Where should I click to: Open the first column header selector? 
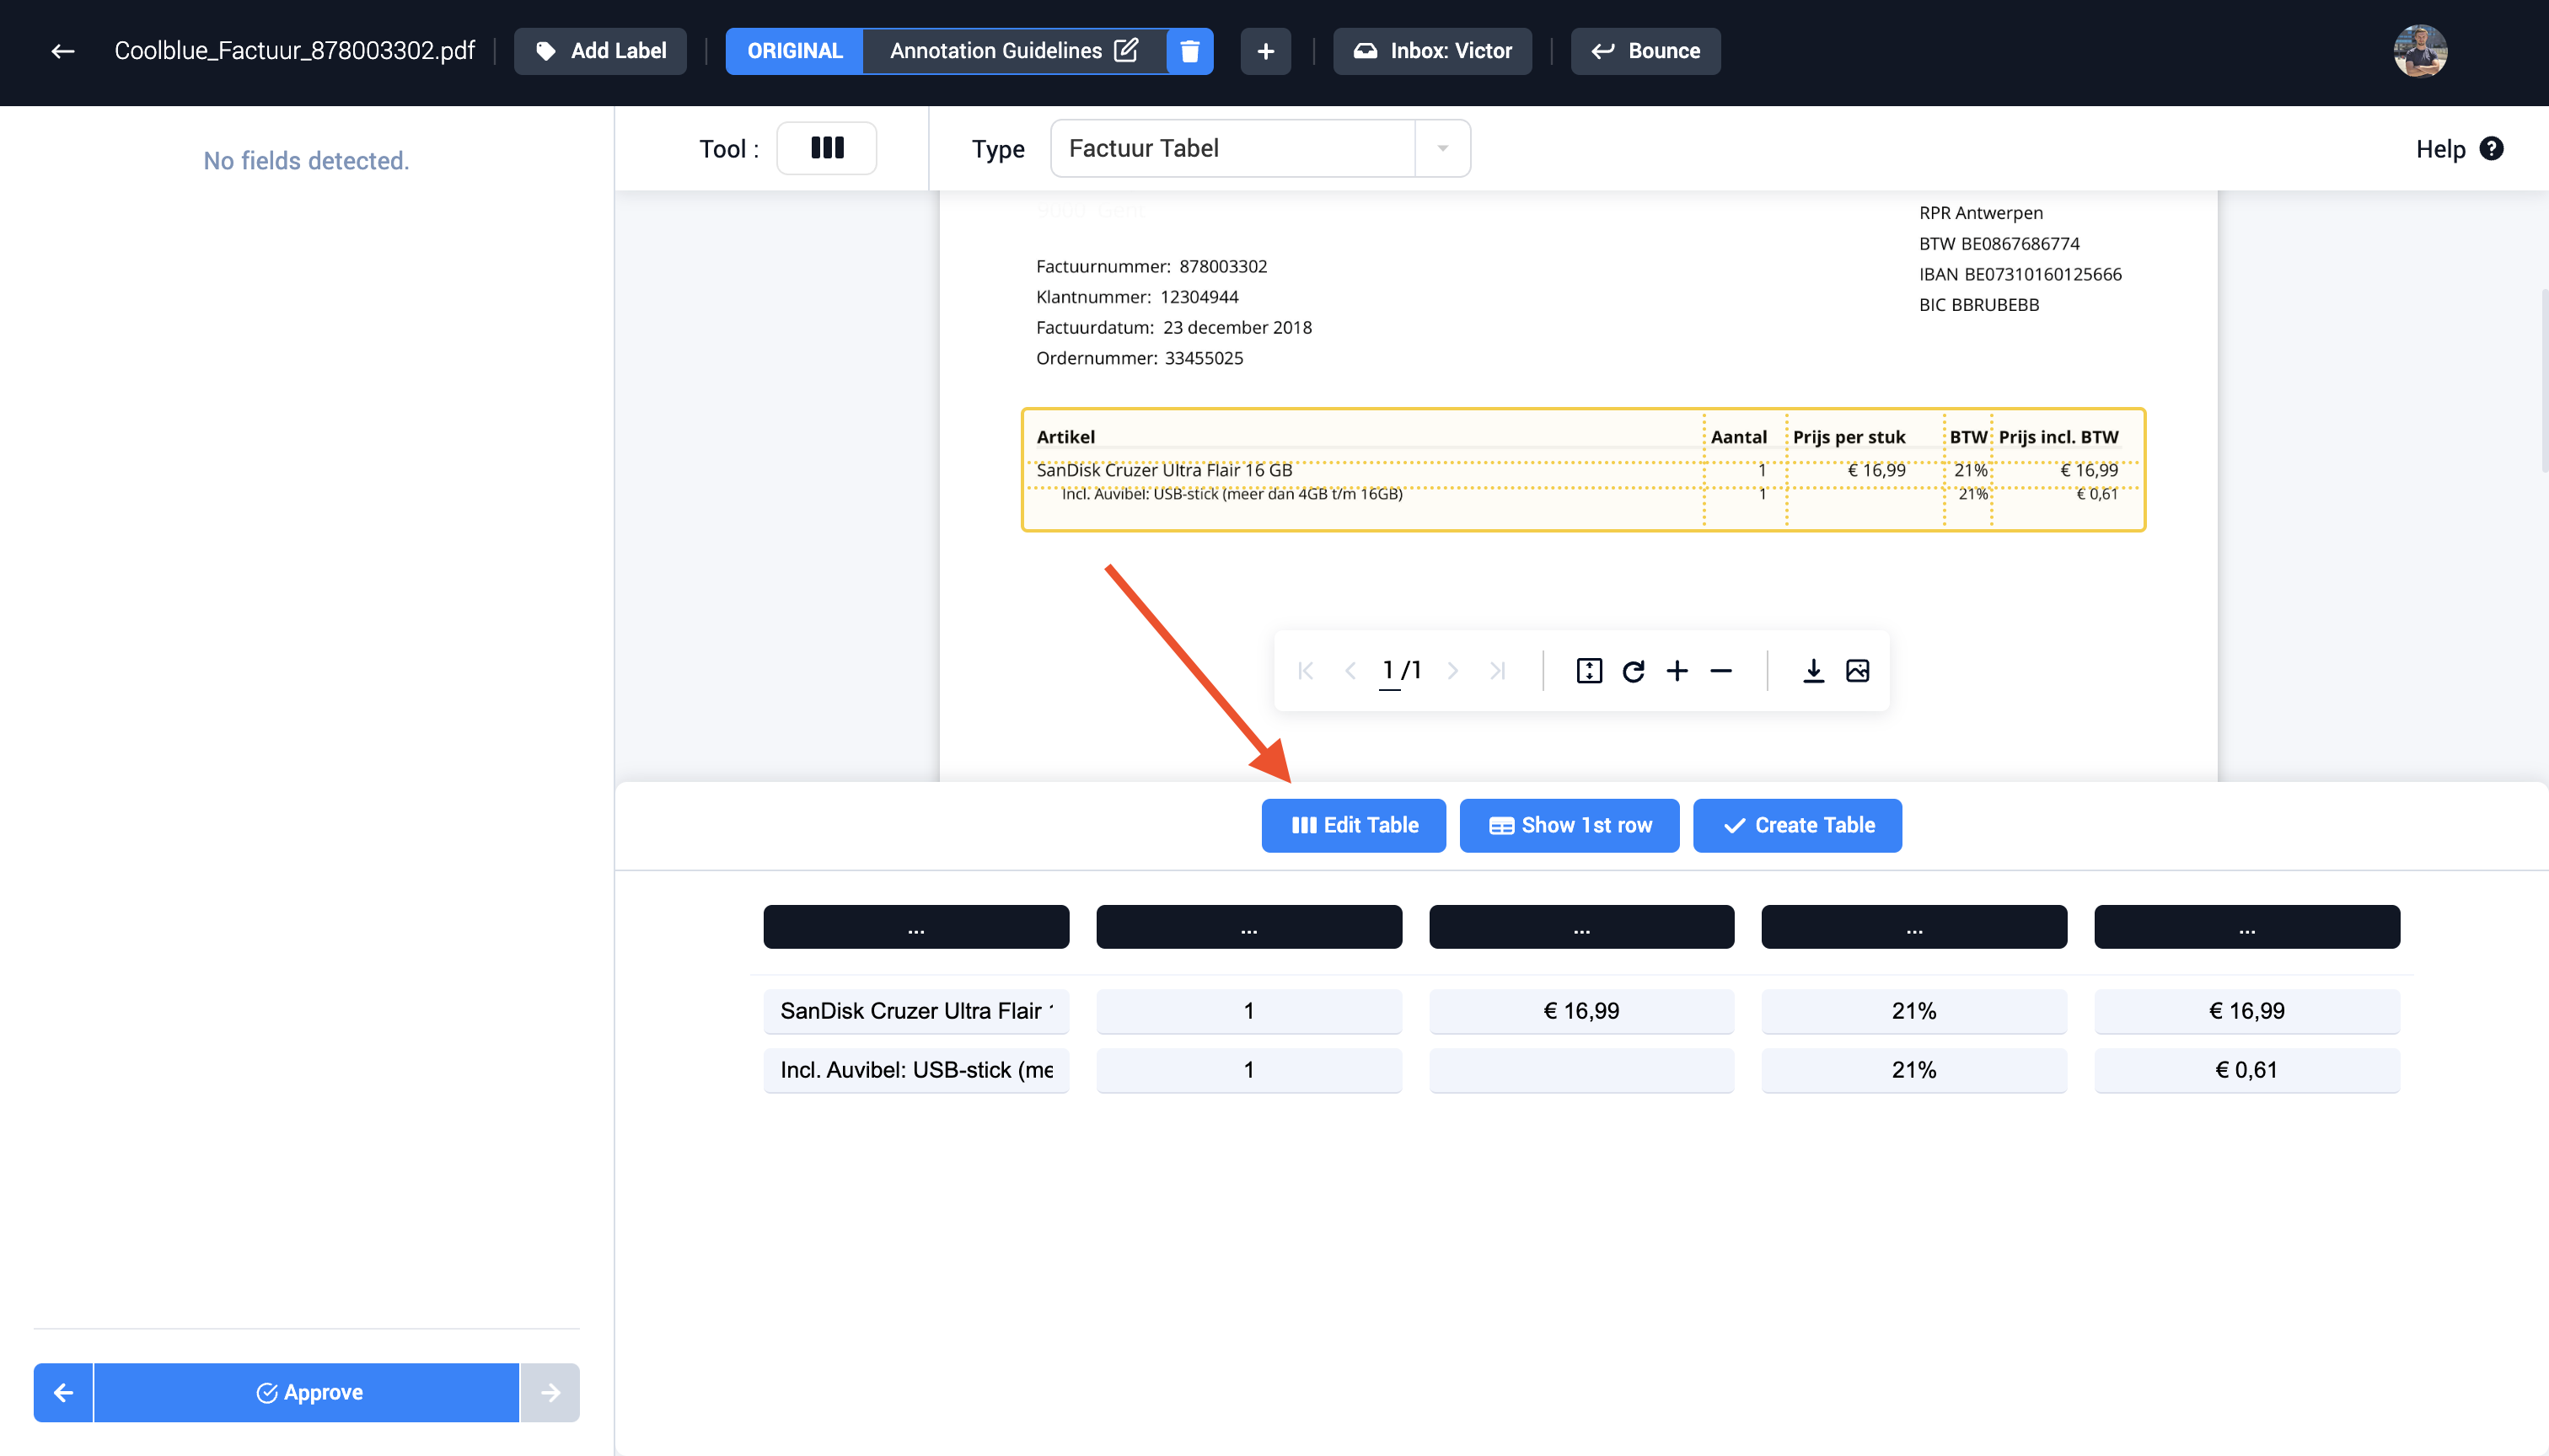(915, 927)
